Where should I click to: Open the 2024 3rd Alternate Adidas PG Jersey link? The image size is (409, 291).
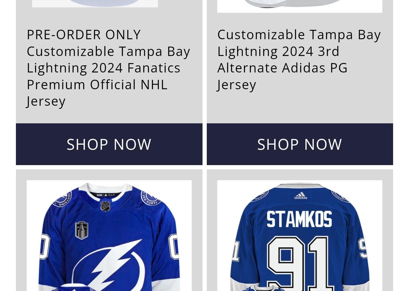[x=299, y=59]
